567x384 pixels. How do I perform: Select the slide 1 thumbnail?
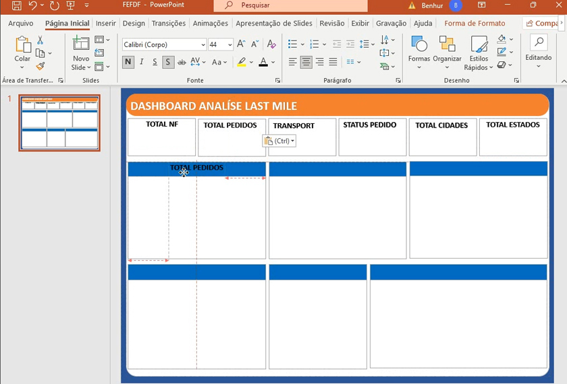pos(59,123)
